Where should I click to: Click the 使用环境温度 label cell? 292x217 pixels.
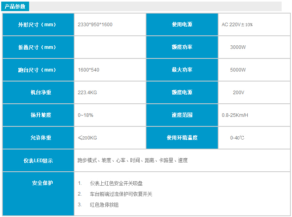(x=182, y=138)
